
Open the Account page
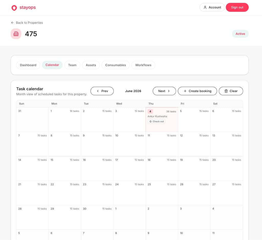[x=212, y=7]
